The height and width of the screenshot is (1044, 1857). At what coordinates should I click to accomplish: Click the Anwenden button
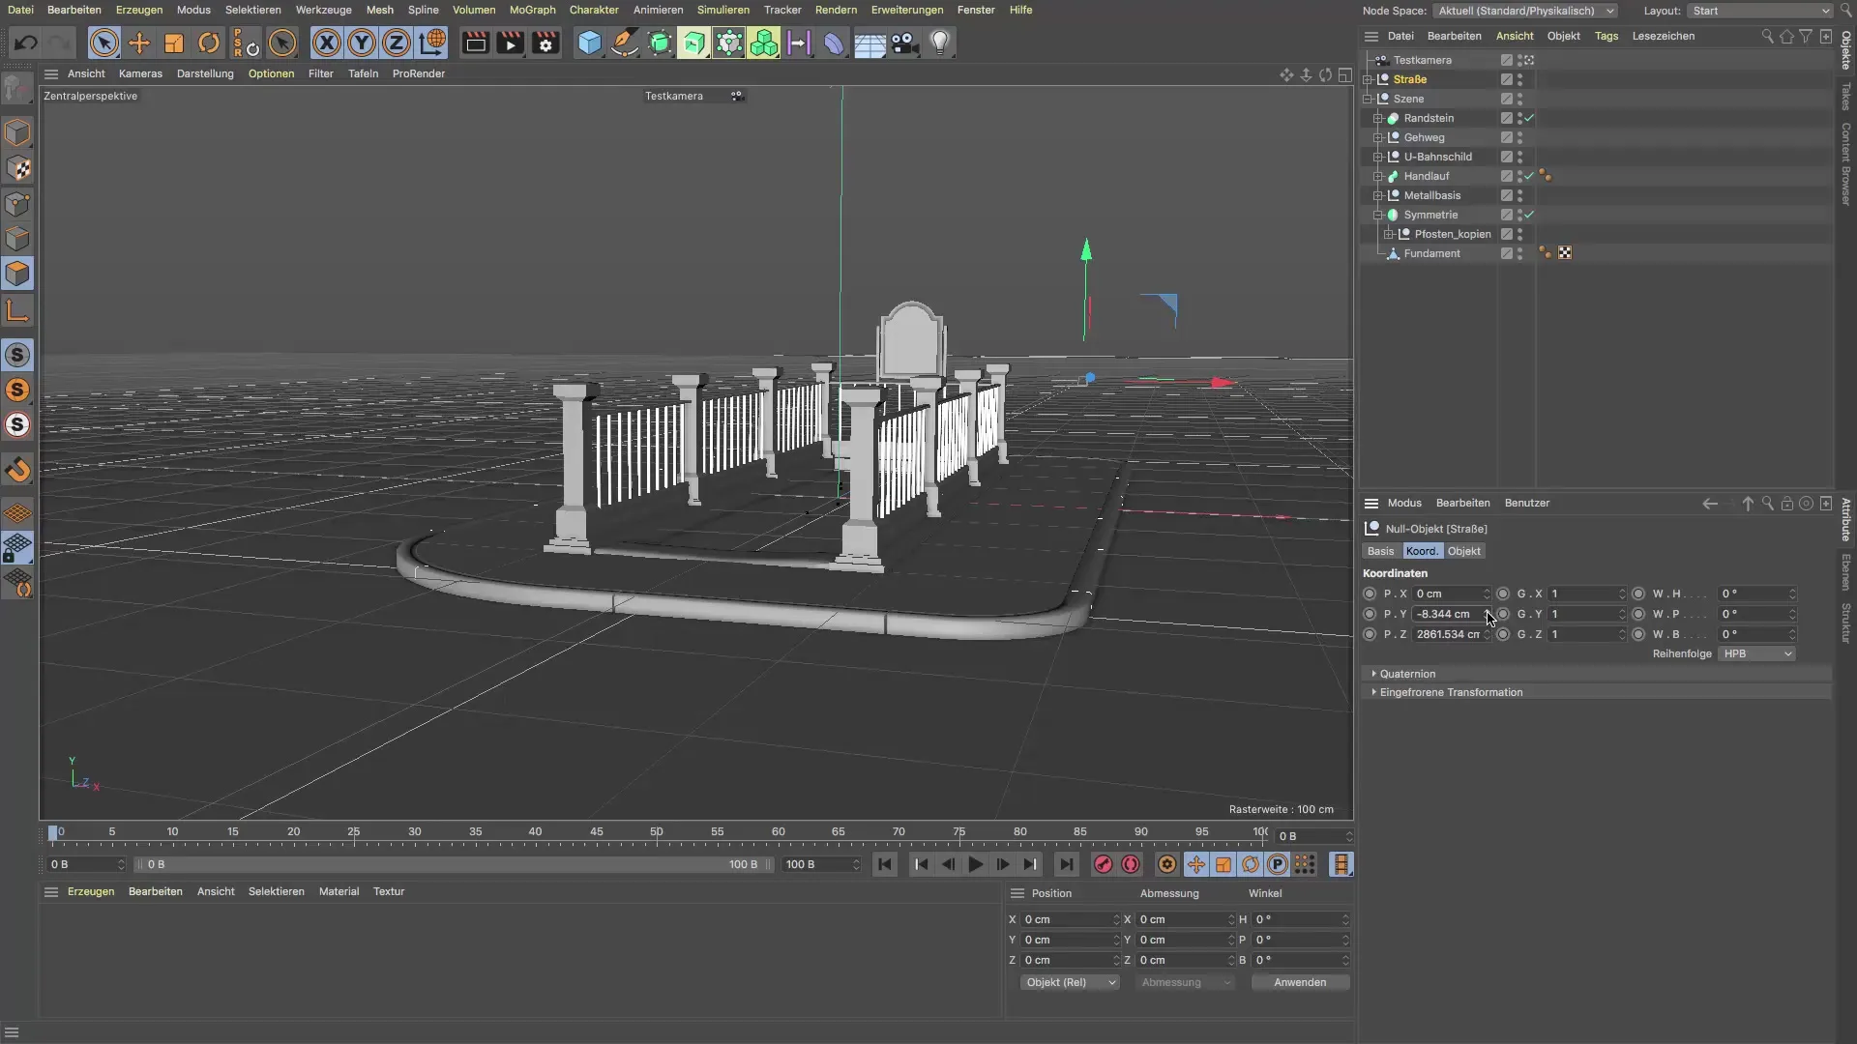point(1300,982)
